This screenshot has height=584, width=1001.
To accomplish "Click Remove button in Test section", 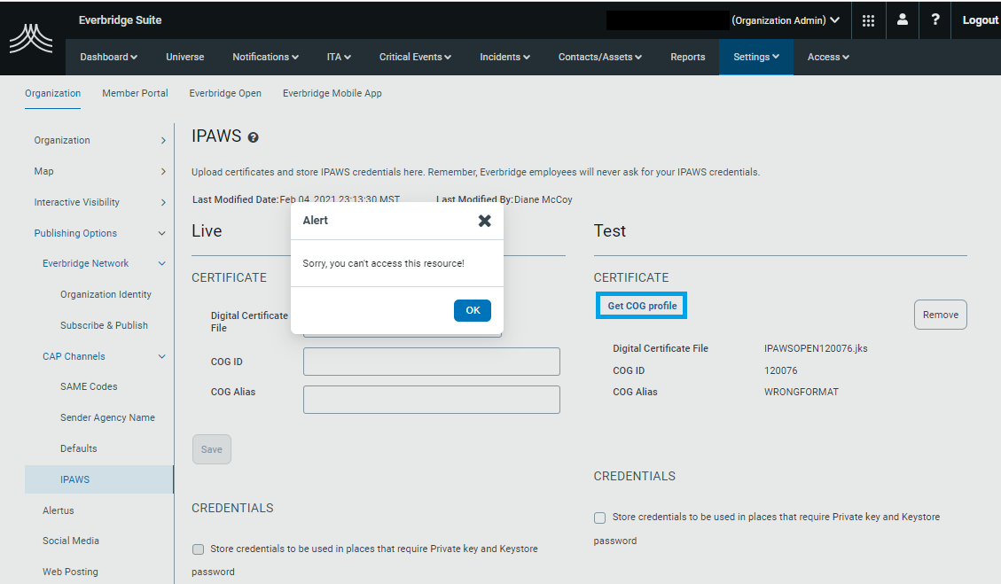I will (x=941, y=315).
